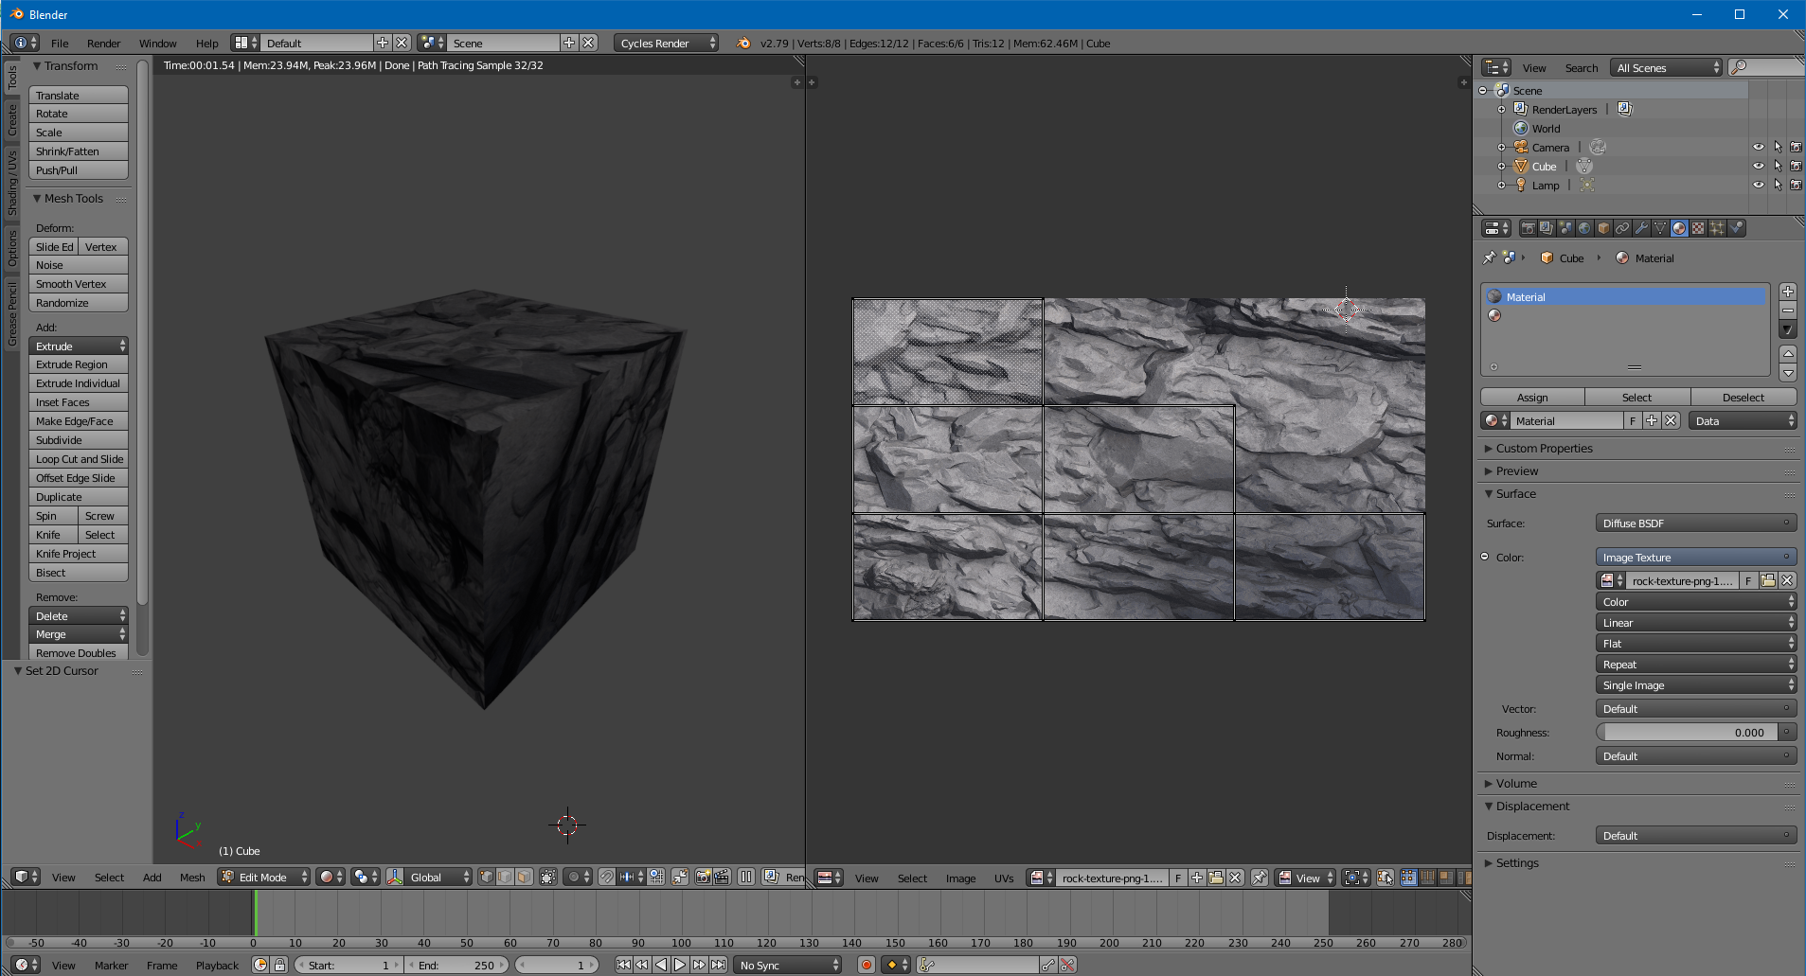This screenshot has width=1806, height=976.
Task: Select vertex select mode in 3D header
Action: (486, 878)
